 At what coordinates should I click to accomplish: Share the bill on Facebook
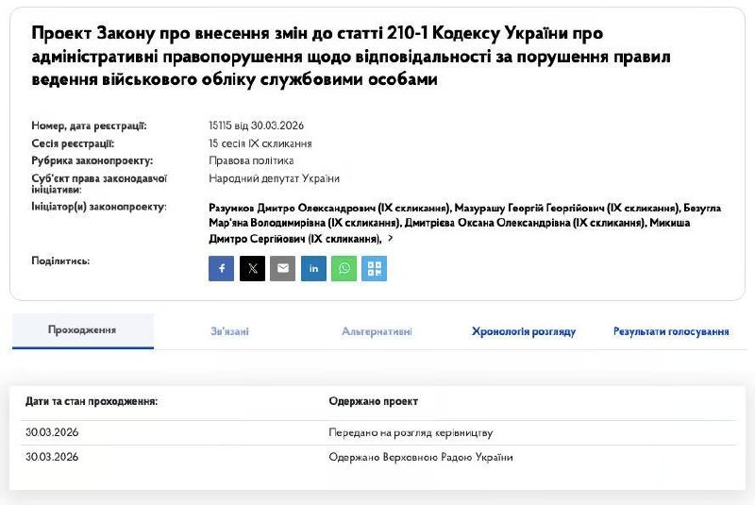221,268
